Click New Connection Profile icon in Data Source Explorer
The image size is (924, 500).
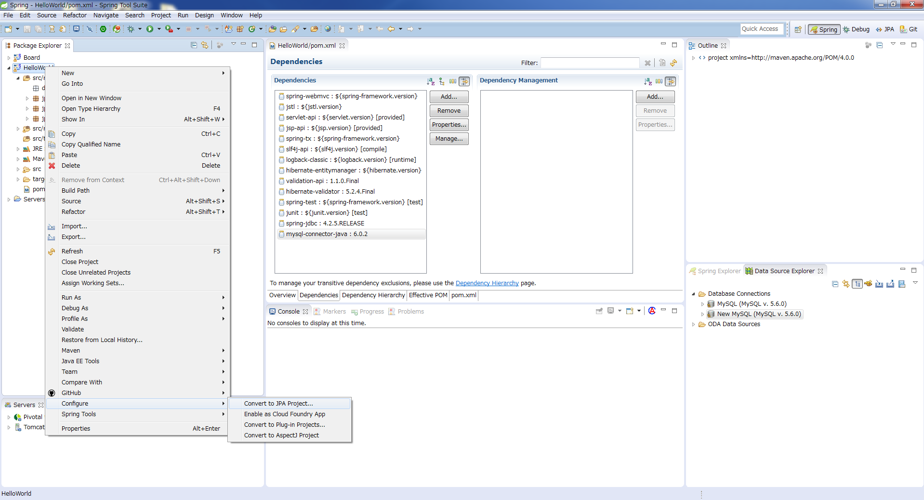[x=868, y=284]
